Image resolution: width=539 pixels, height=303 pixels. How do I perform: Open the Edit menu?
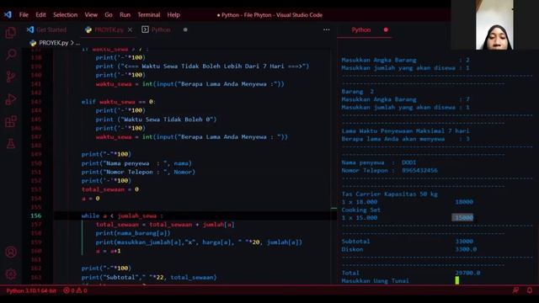[x=40, y=15]
